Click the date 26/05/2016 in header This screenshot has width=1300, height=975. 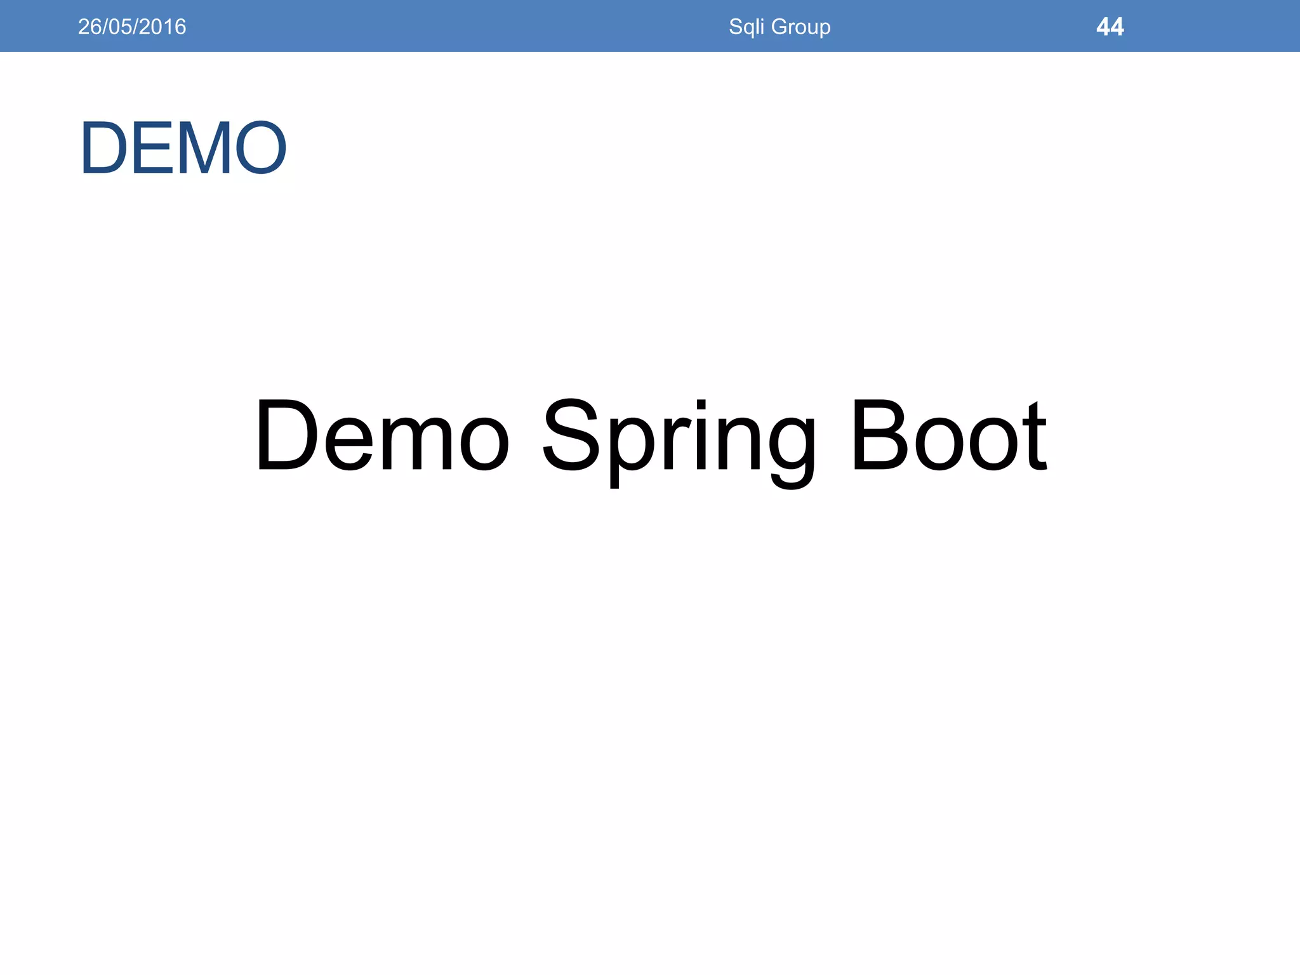(132, 27)
